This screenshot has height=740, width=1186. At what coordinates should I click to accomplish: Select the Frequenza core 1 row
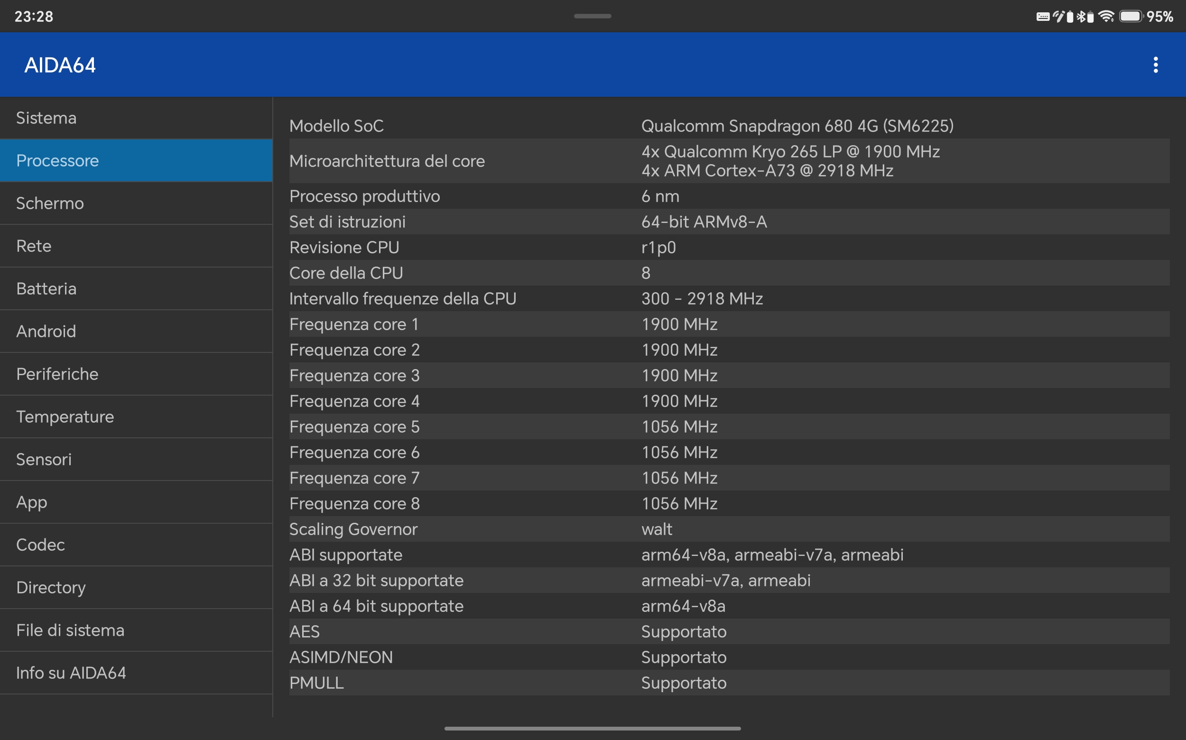[729, 324]
